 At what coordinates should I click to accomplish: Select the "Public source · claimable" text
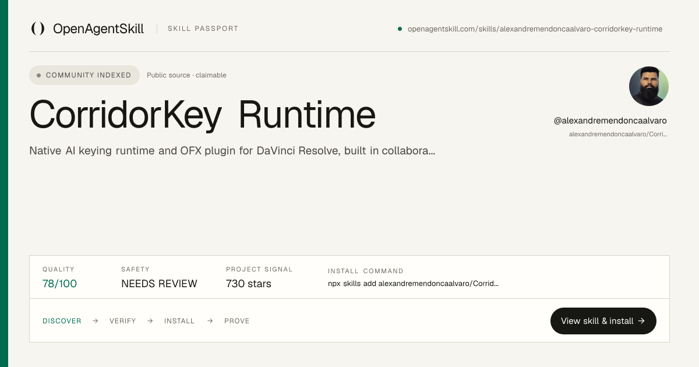tap(186, 75)
